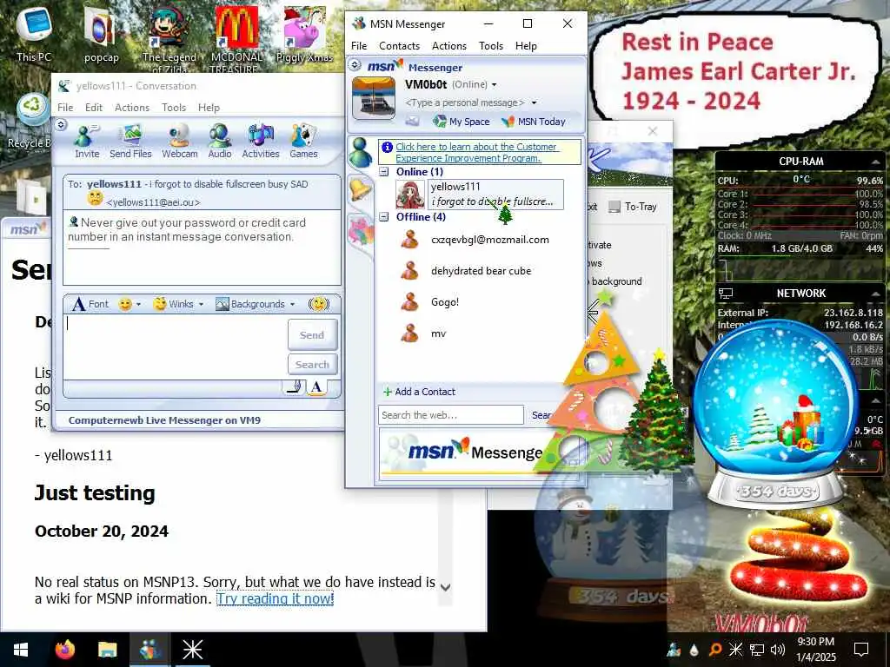Collapse the CPU-RAM gadget arrow
The height and width of the screenshot is (667, 890).
click(x=876, y=162)
